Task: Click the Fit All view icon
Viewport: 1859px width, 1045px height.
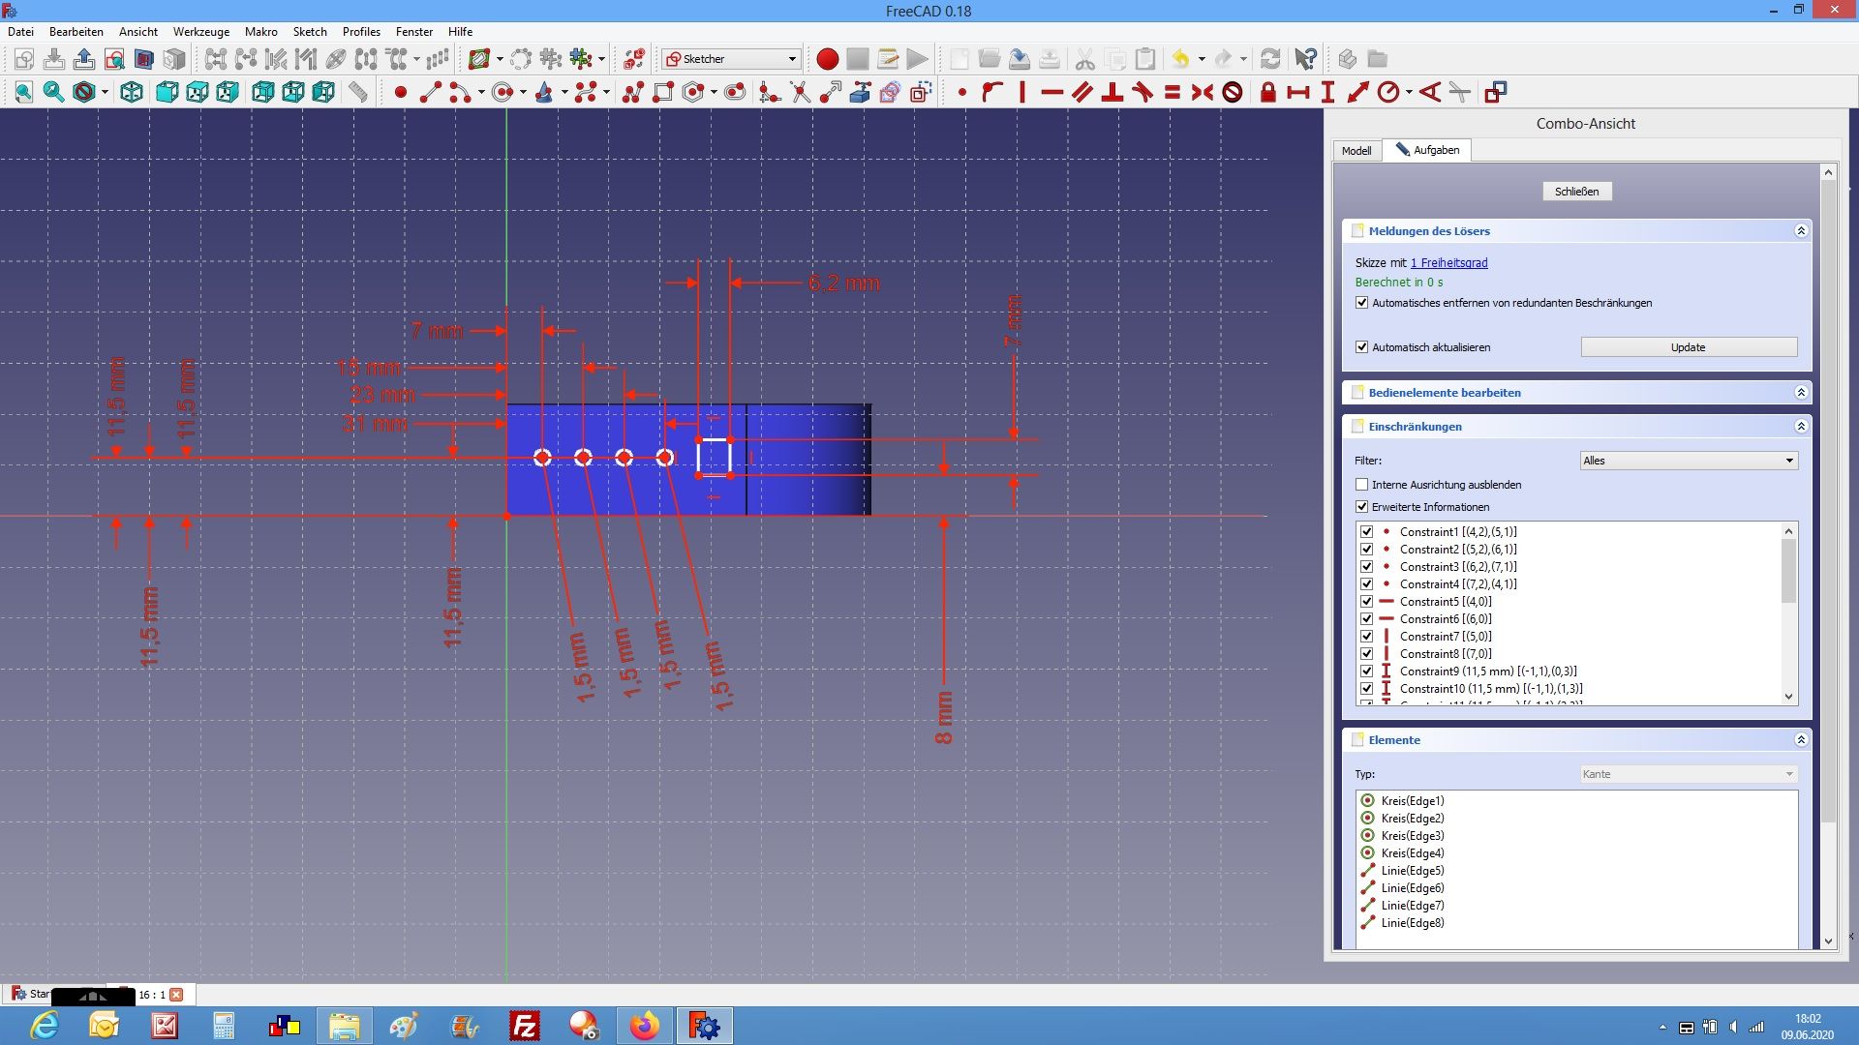Action: [x=23, y=92]
